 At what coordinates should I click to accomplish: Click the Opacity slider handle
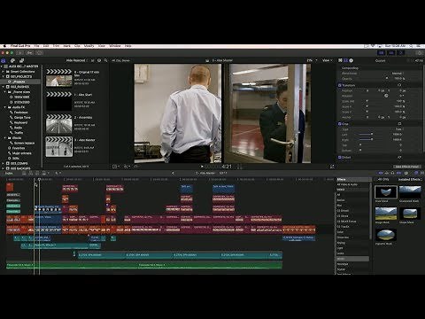coord(387,78)
